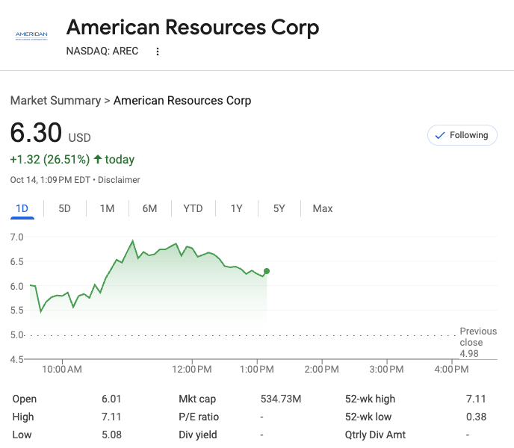The height and width of the screenshot is (448, 514).
Task: Toggle the Following button
Action: (462, 135)
